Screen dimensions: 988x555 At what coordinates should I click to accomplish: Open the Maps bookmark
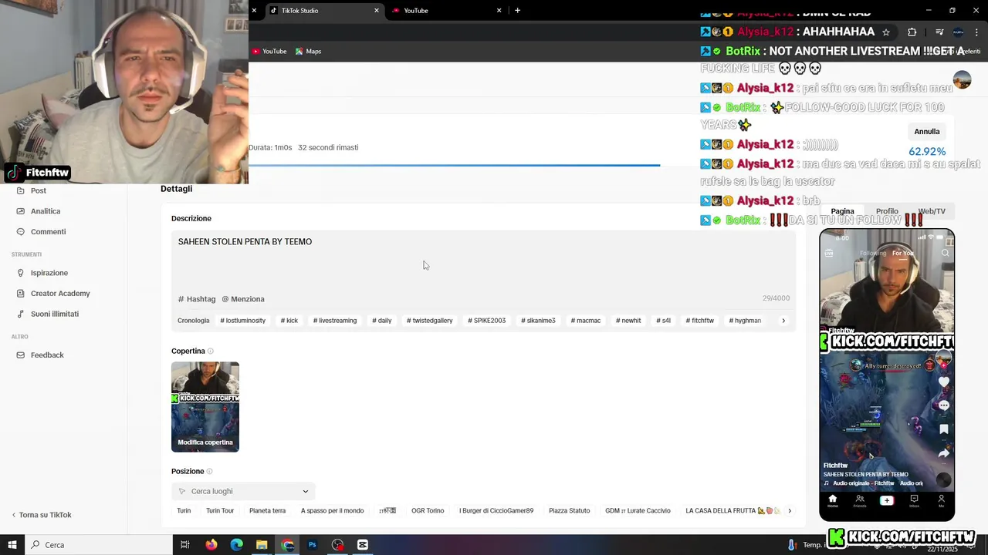pyautogui.click(x=308, y=52)
